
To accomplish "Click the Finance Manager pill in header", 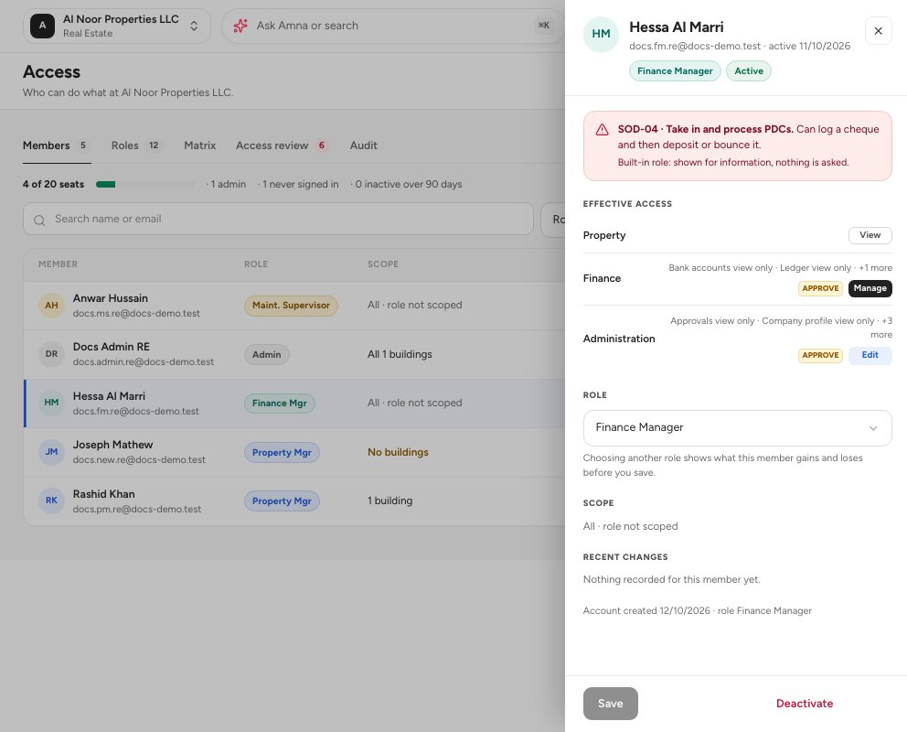I will 675,71.
